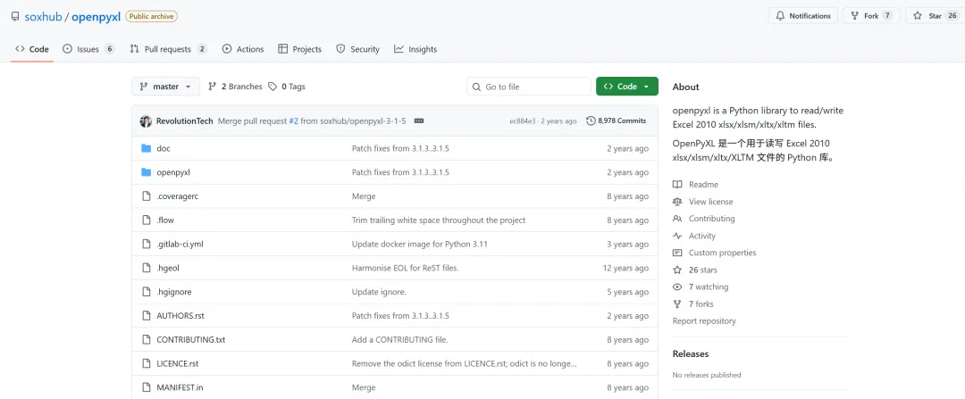Click the MANIFEST.in file icon
Screen dimensions: 965x399
[x=146, y=388]
